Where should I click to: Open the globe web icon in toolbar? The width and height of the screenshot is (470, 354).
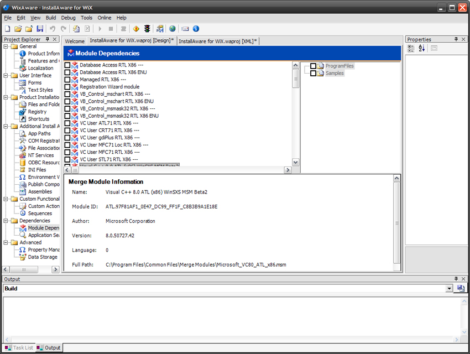click(x=173, y=29)
